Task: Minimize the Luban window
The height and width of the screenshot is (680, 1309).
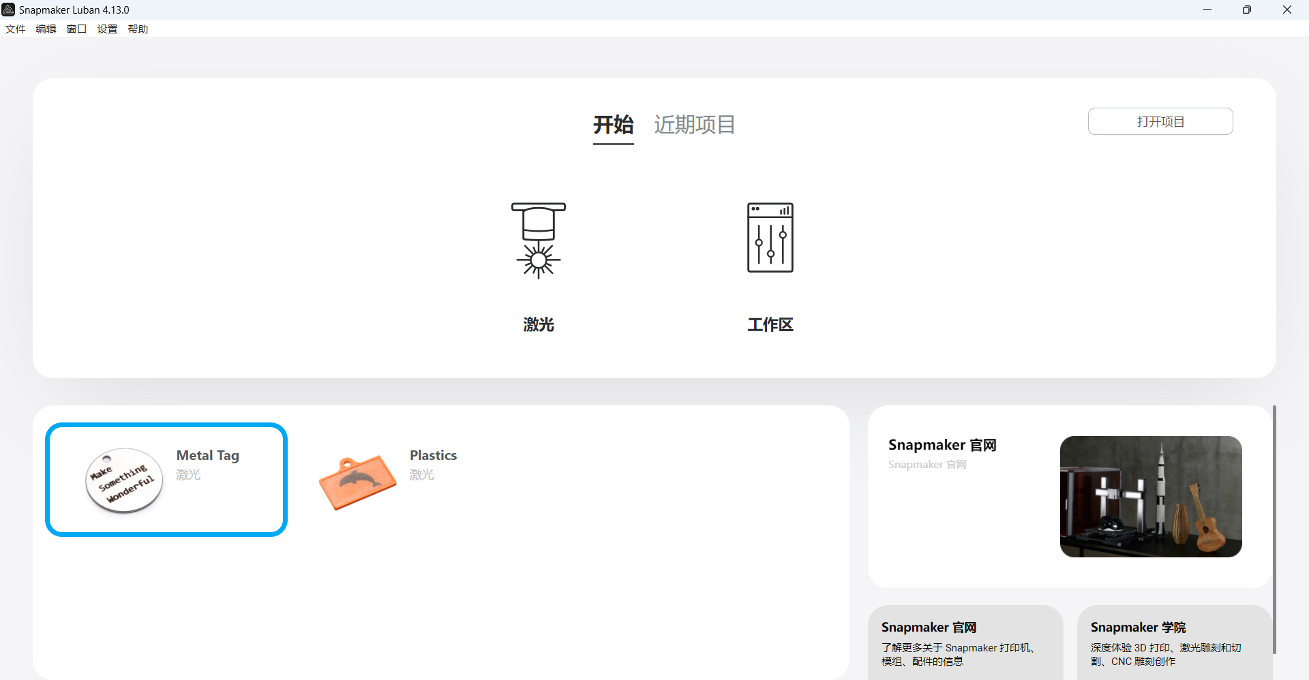Action: point(1207,10)
